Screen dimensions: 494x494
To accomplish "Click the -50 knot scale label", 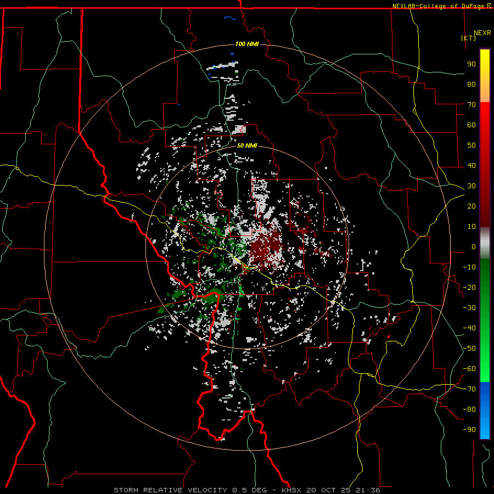I will pos(469,349).
